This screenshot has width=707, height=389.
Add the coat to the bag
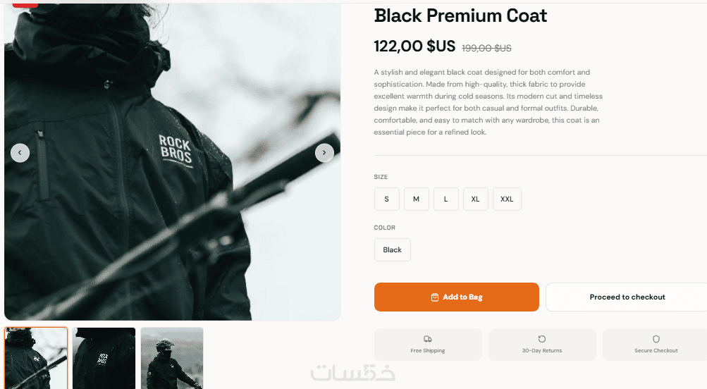click(x=456, y=297)
